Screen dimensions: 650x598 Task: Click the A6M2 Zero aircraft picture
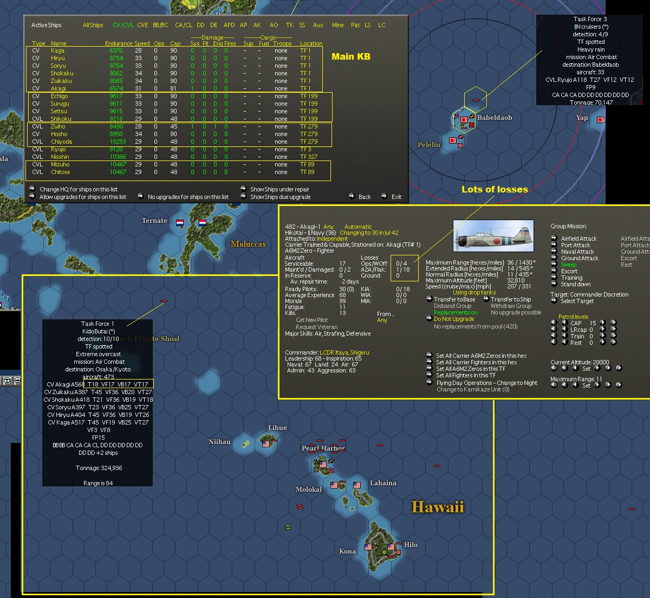coord(493,236)
